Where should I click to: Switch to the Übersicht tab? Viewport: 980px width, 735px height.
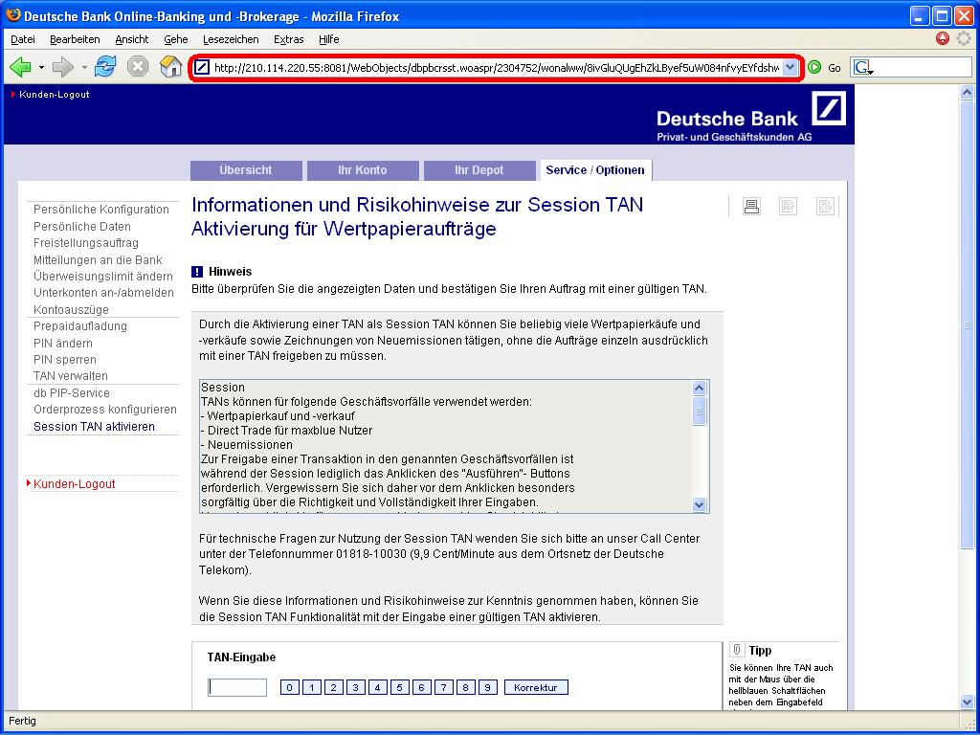pos(246,170)
